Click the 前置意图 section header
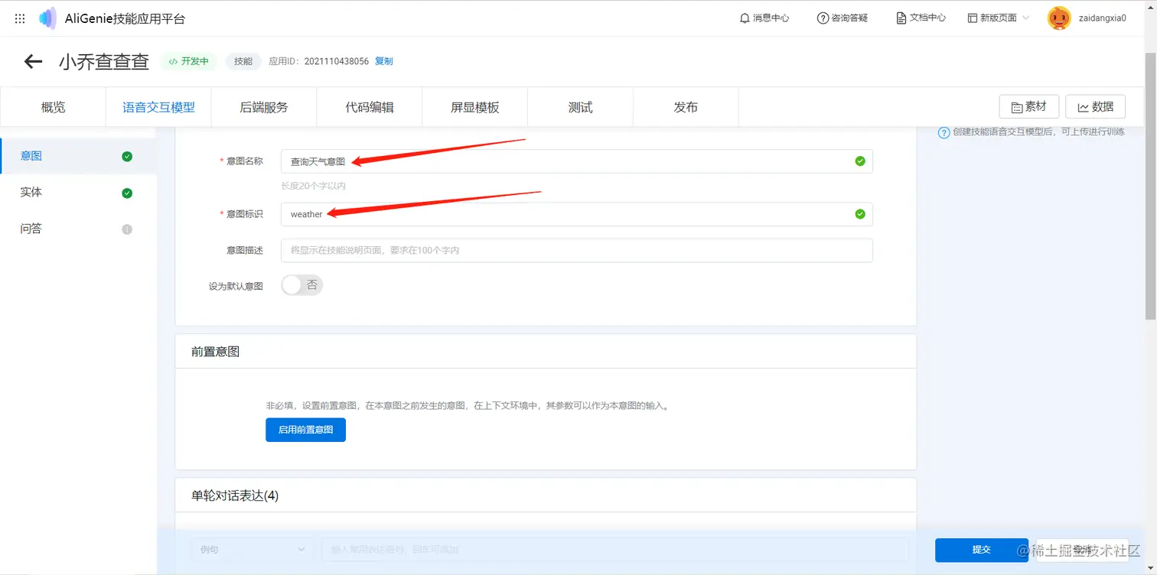Viewport: 1157px width, 575px height. click(x=216, y=351)
